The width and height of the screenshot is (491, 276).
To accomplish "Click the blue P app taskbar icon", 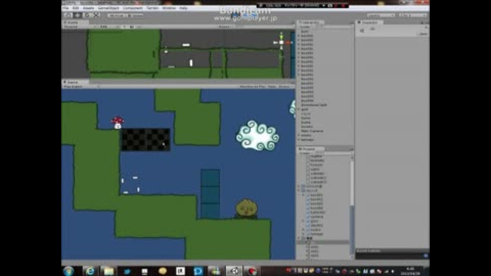I will (x=198, y=271).
